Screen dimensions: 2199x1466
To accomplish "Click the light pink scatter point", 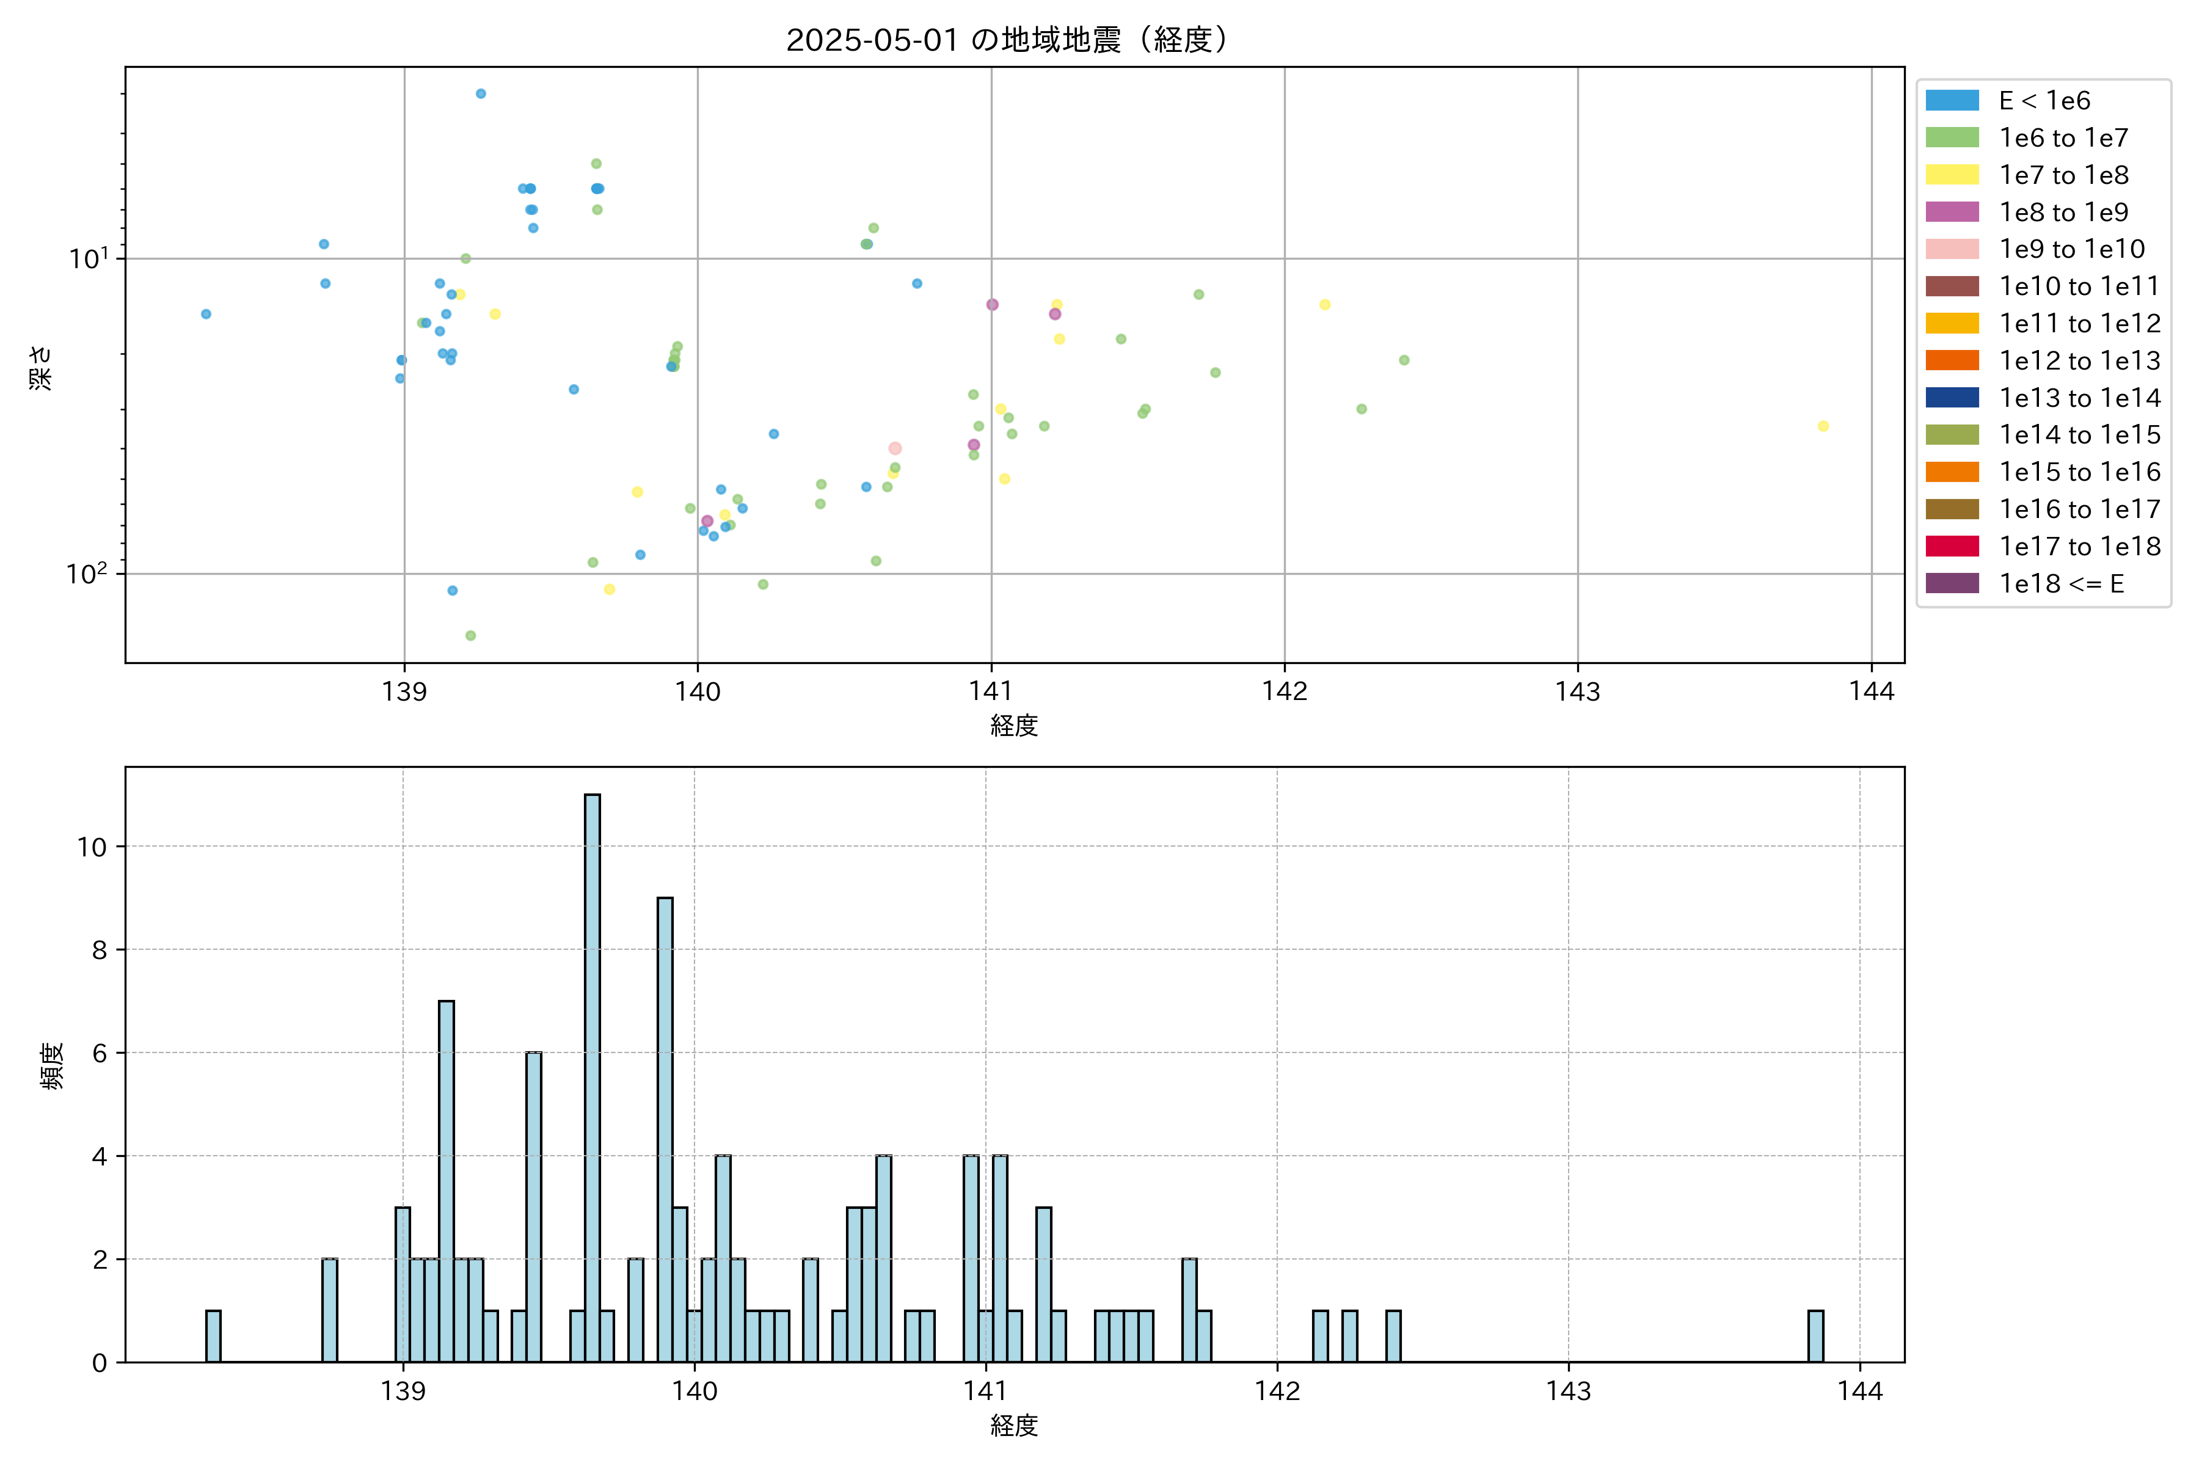I will coord(895,449).
